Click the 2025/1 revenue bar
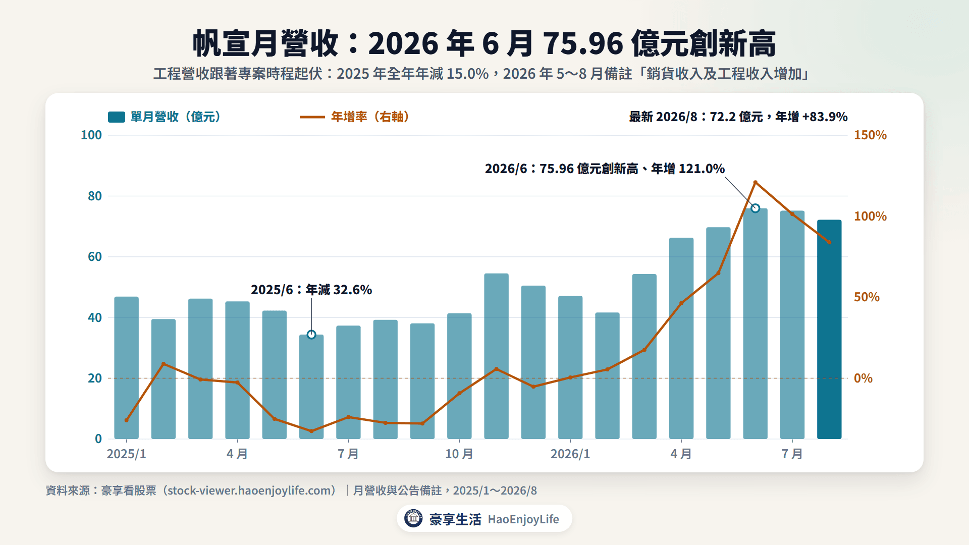Image resolution: width=969 pixels, height=545 pixels. [x=126, y=368]
